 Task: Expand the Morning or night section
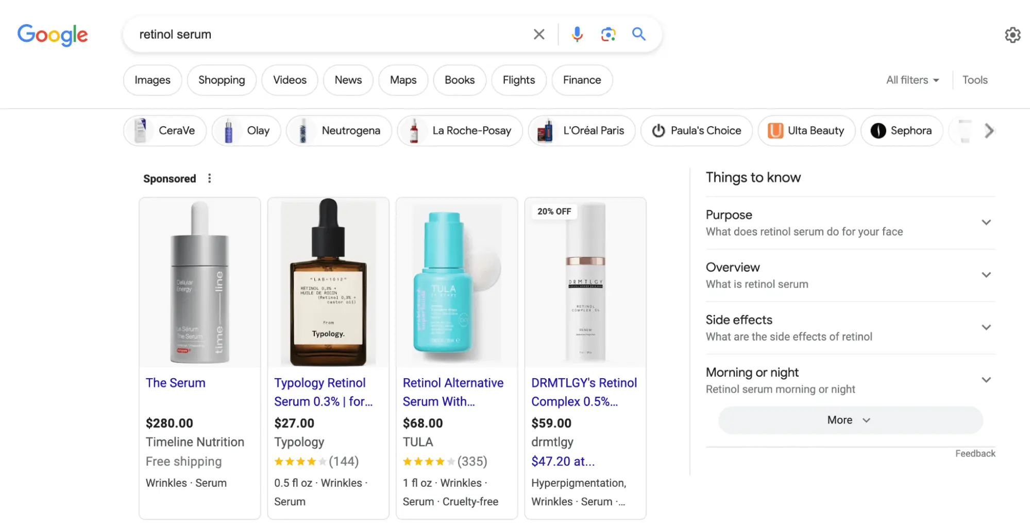[x=850, y=380]
